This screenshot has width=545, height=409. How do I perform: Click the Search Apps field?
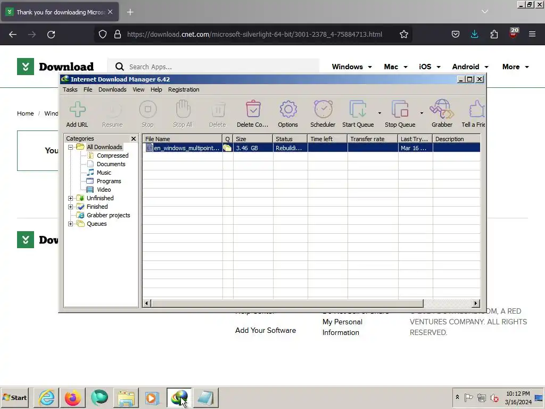(x=213, y=67)
